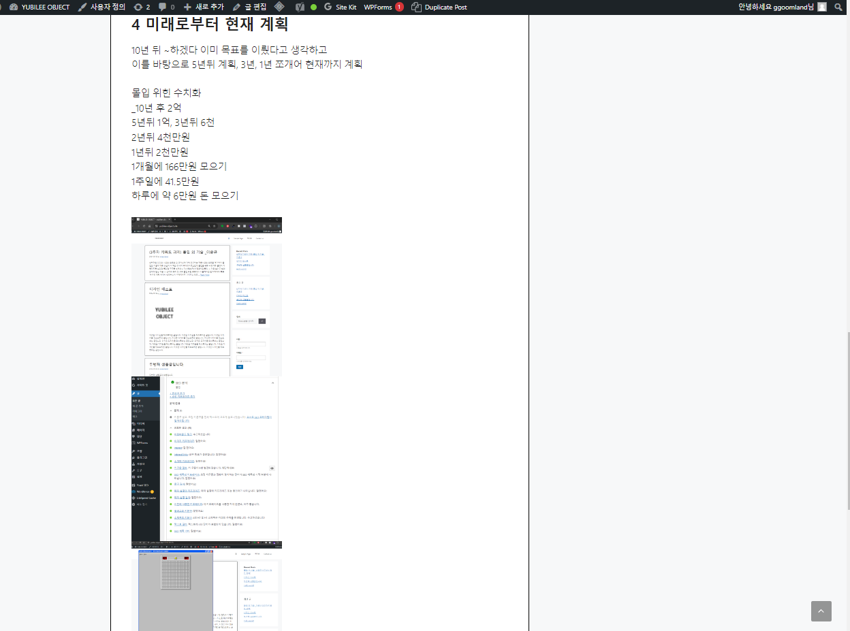
Task: Click the heading 4 미래로부터 현재 계획
Action: click(210, 25)
